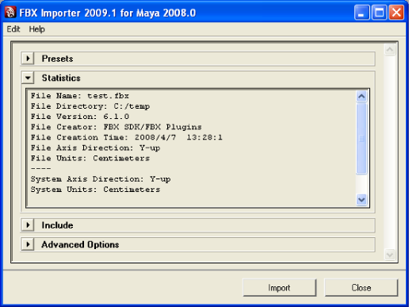This screenshot has width=409, height=307.
Task: Click the 'File Units: Centimeters' line
Action: [x=90, y=159]
